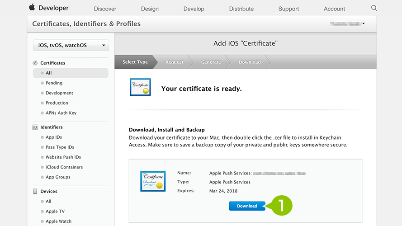Open the Support menu

[x=288, y=9]
